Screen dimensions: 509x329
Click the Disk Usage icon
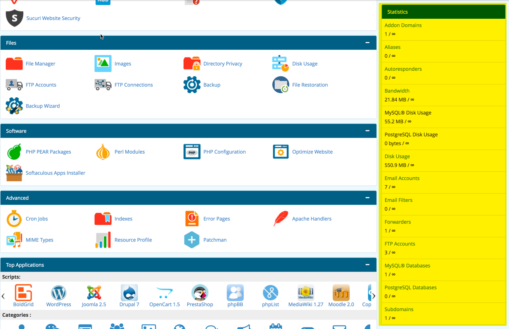pyautogui.click(x=280, y=64)
